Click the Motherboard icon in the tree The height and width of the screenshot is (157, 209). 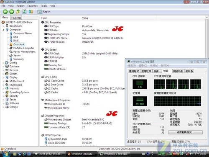(x=7, y=81)
